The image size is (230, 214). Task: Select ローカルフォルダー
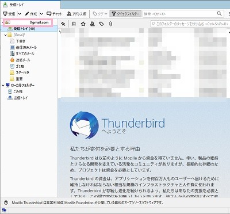click(20, 85)
